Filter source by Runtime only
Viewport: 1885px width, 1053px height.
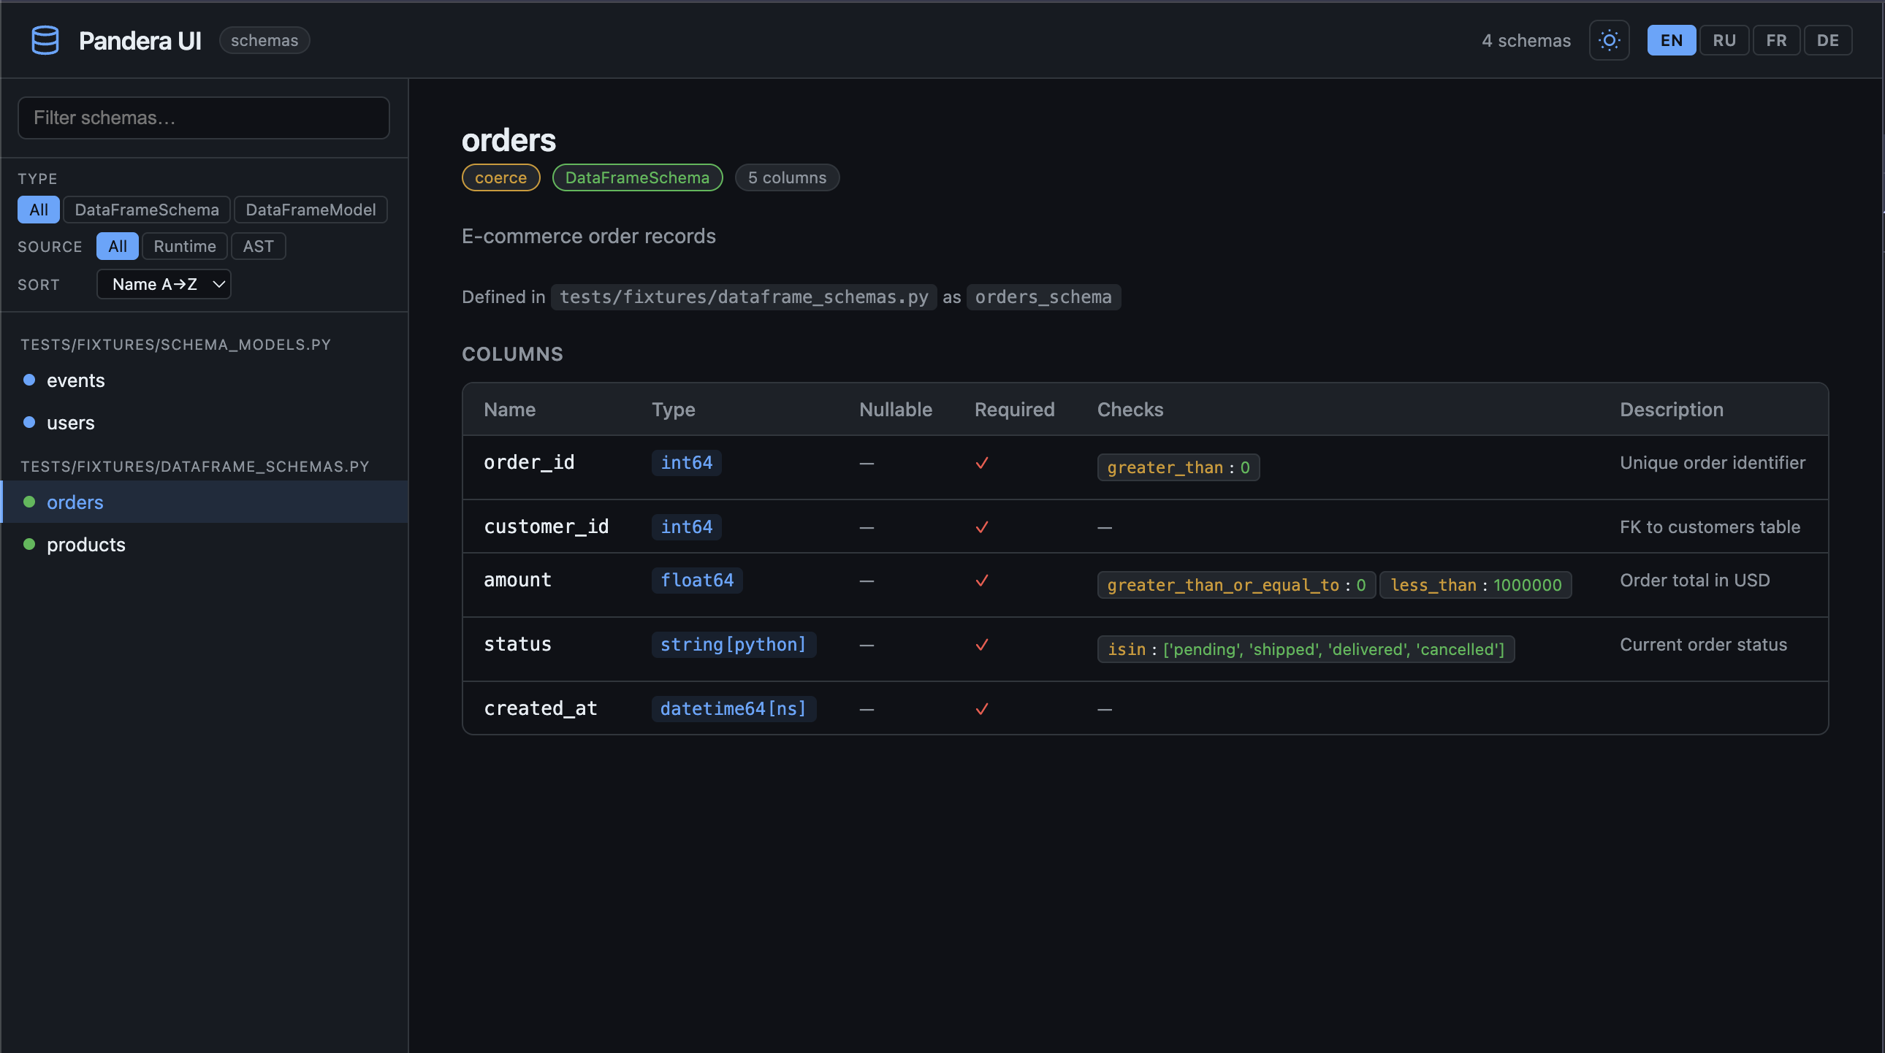(x=184, y=245)
